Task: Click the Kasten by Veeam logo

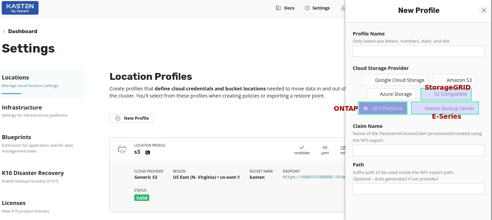Action: click(x=20, y=8)
